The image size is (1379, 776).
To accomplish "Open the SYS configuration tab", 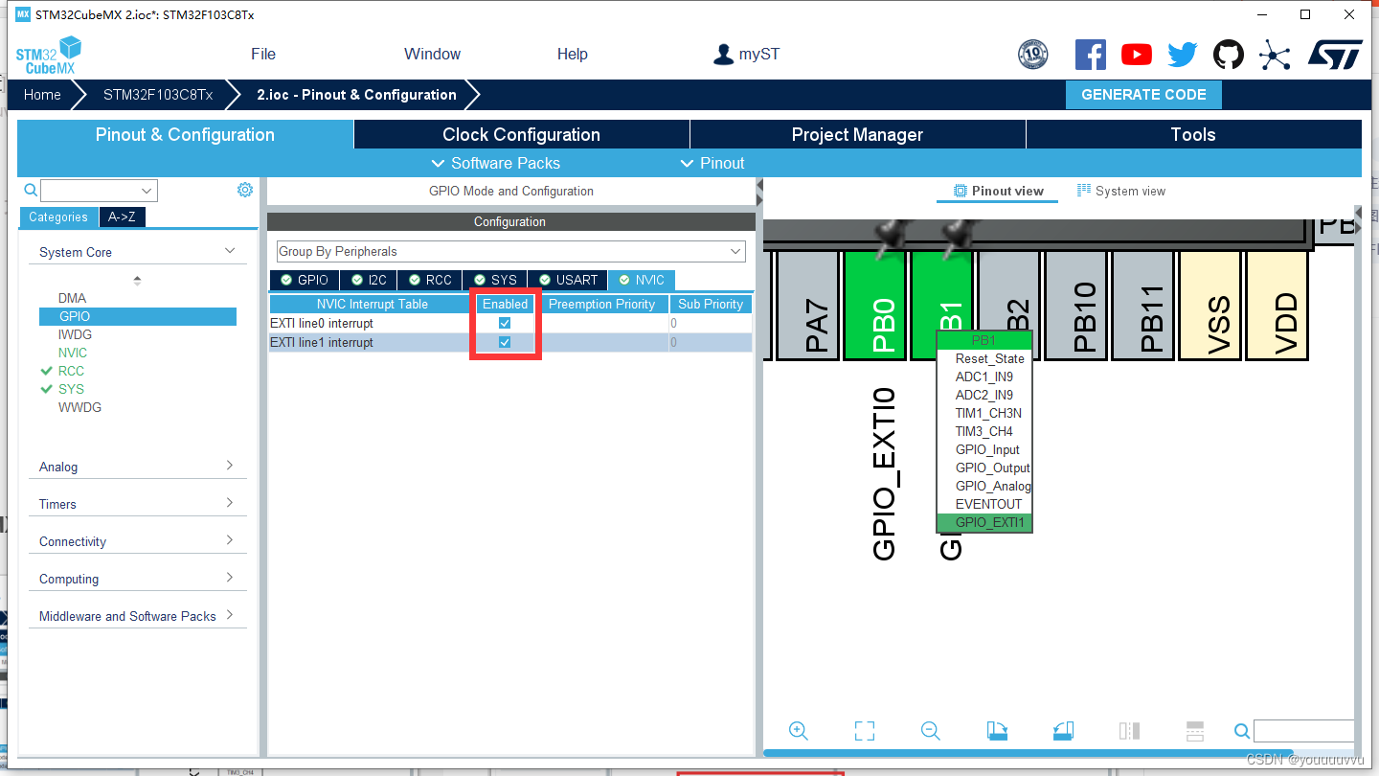I will tap(494, 280).
